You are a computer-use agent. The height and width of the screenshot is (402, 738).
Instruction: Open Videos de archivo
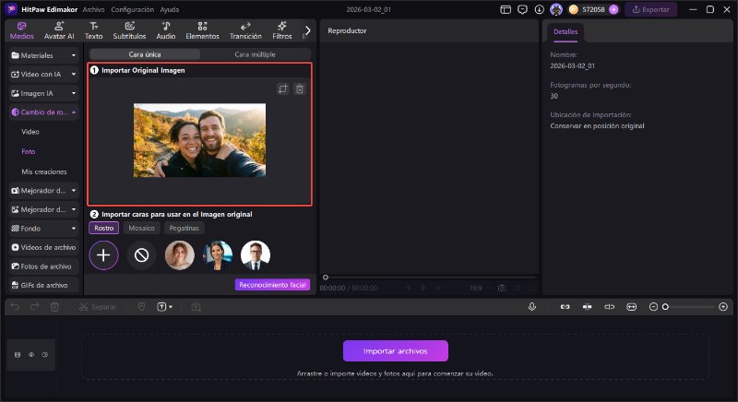[x=43, y=247]
